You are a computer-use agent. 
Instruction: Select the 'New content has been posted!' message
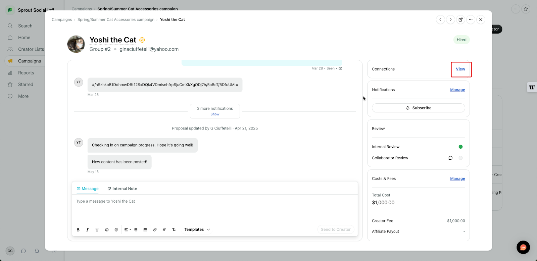pyautogui.click(x=119, y=162)
